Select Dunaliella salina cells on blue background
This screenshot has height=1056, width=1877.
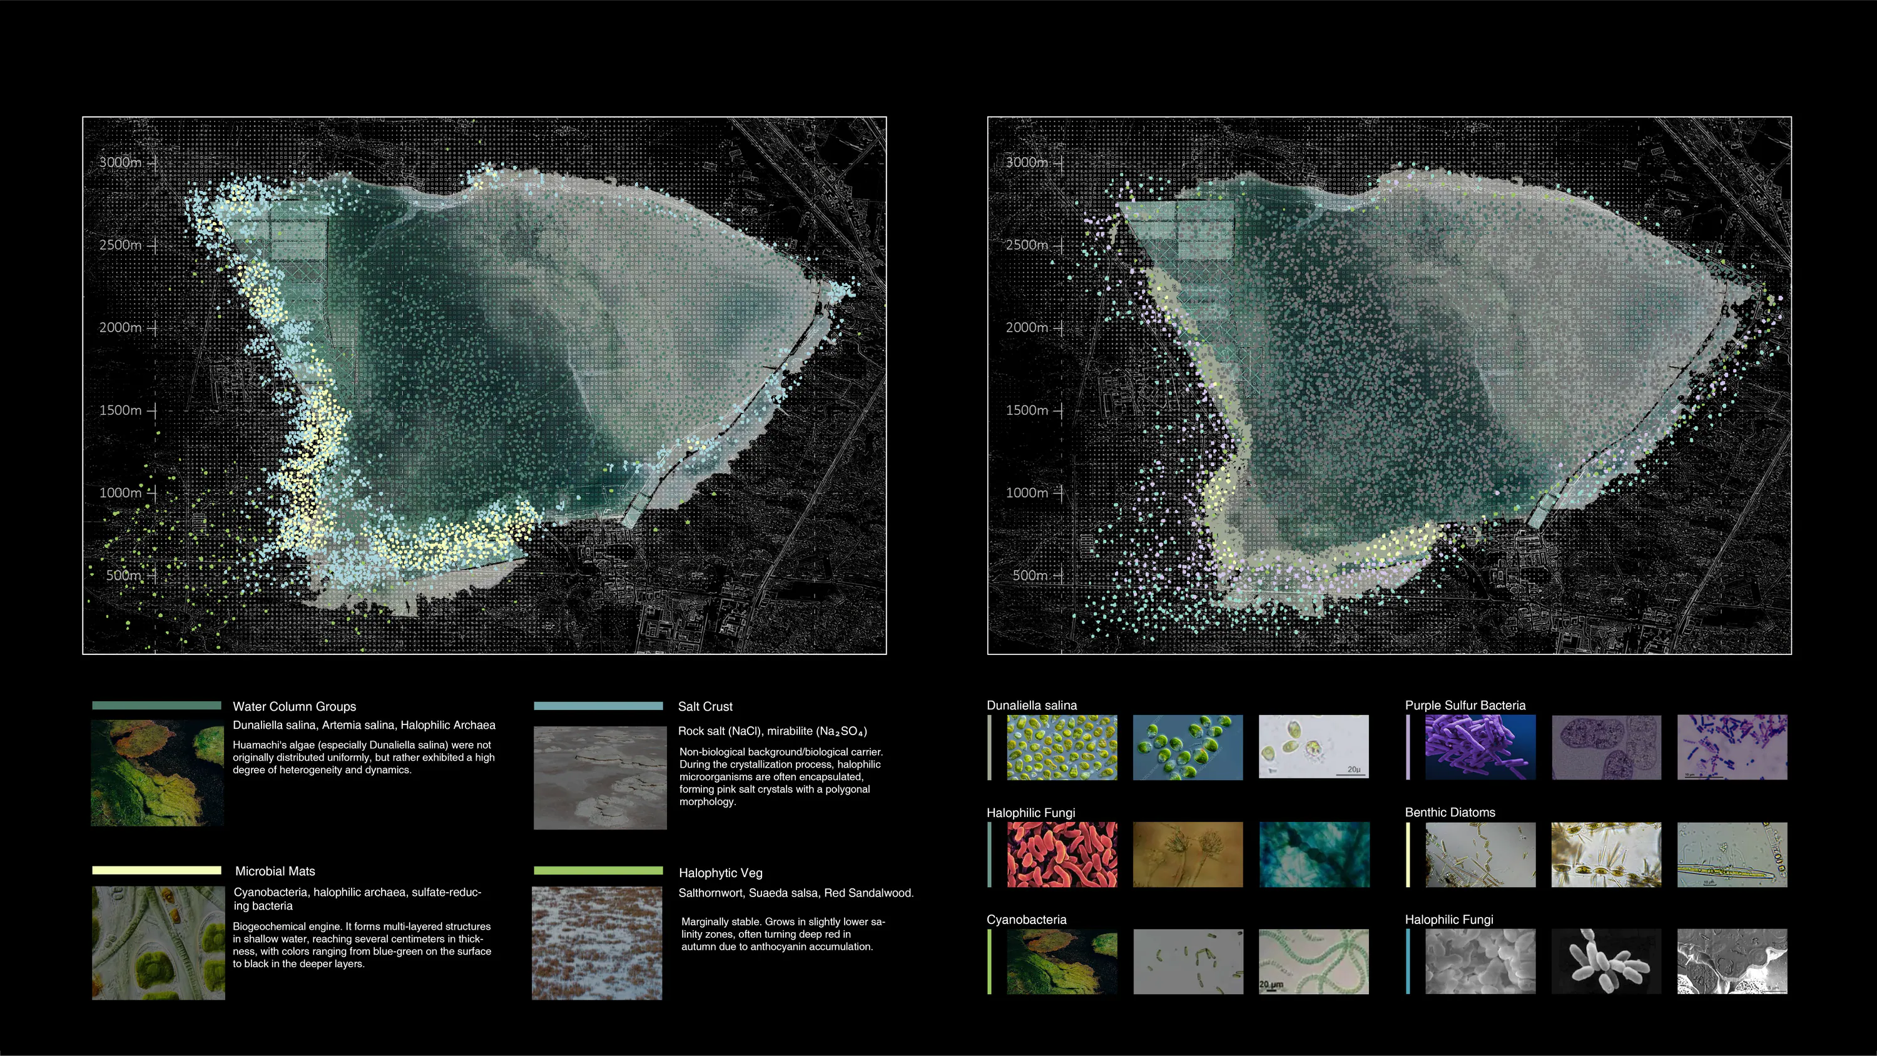[1188, 747]
